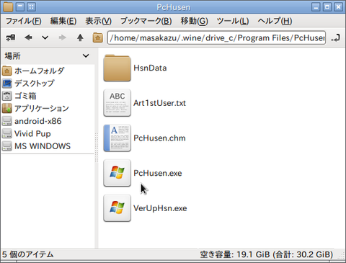Image resolution: width=346 pixels, height=263 pixels.
Task: Select デスクトップ icon in the sidebar
Action: pos(7,84)
